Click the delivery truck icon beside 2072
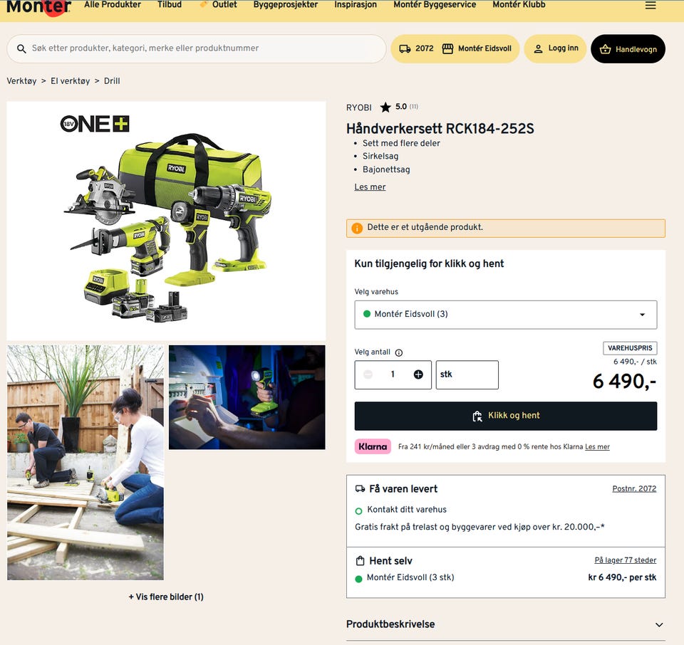 405,49
